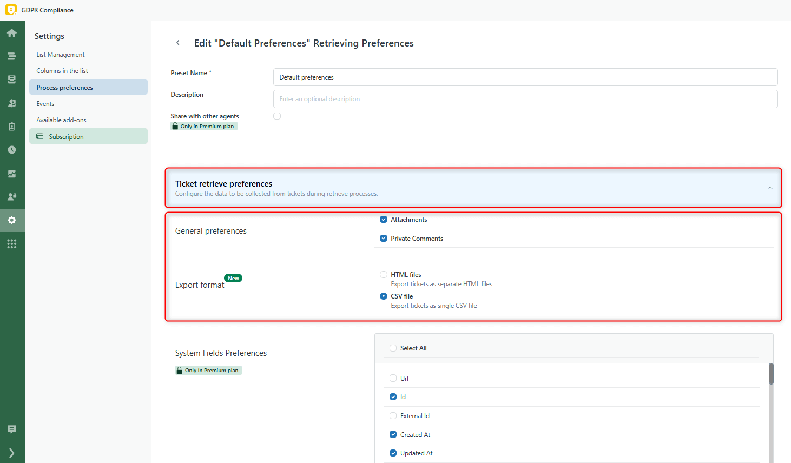Select the HTML files export option
791x463 pixels.
384,275
